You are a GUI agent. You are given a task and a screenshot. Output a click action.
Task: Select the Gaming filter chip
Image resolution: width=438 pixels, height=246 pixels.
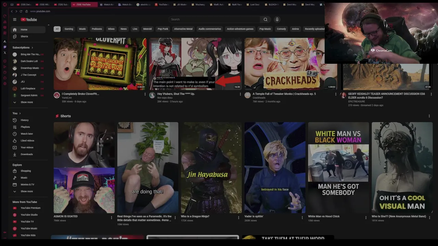[x=69, y=29]
